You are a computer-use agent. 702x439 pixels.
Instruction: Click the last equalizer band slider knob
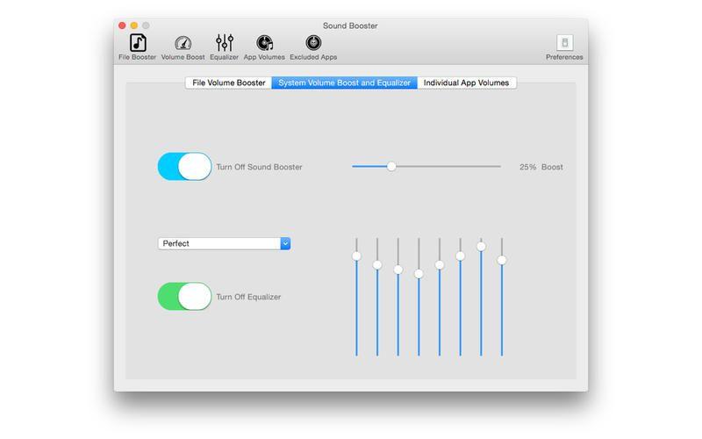click(502, 260)
